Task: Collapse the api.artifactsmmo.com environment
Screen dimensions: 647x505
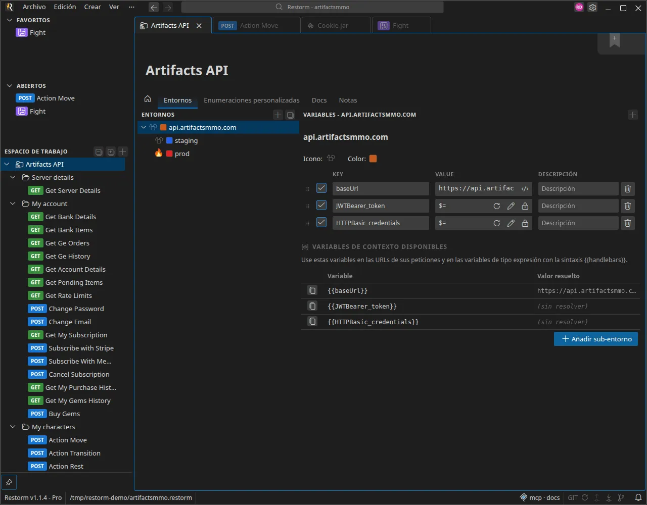Action: [x=144, y=128]
